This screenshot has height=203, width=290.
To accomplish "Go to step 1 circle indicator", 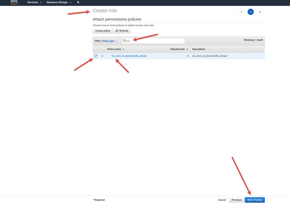I will (x=241, y=12).
